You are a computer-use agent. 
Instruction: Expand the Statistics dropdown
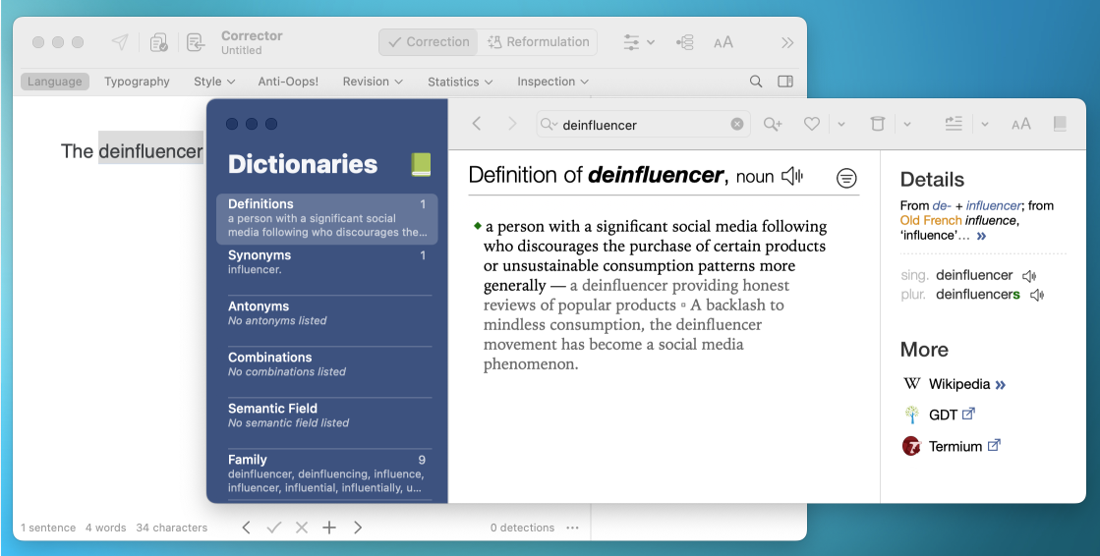pos(459,82)
